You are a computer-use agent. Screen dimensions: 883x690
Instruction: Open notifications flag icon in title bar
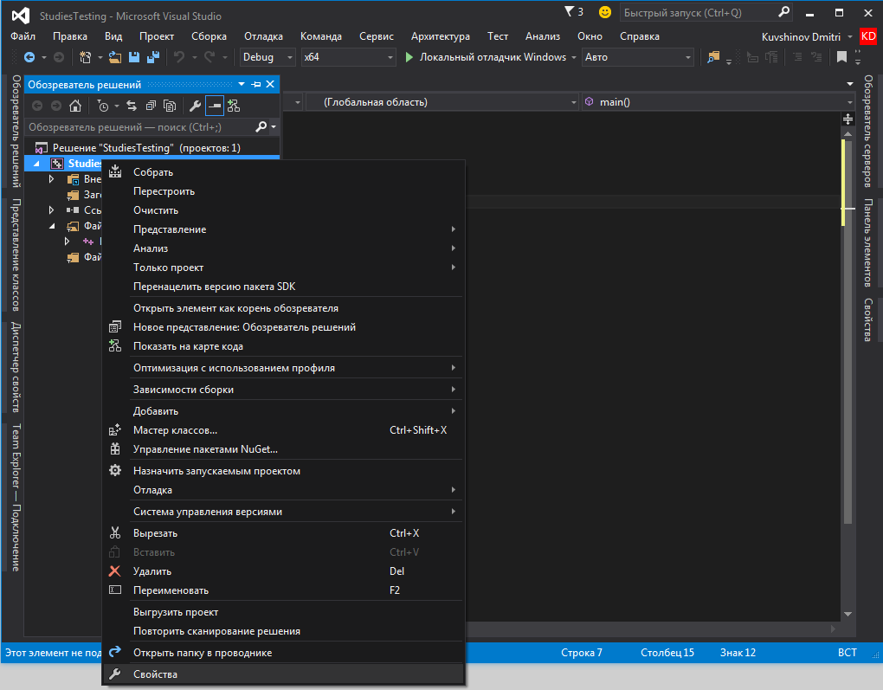[x=570, y=12]
